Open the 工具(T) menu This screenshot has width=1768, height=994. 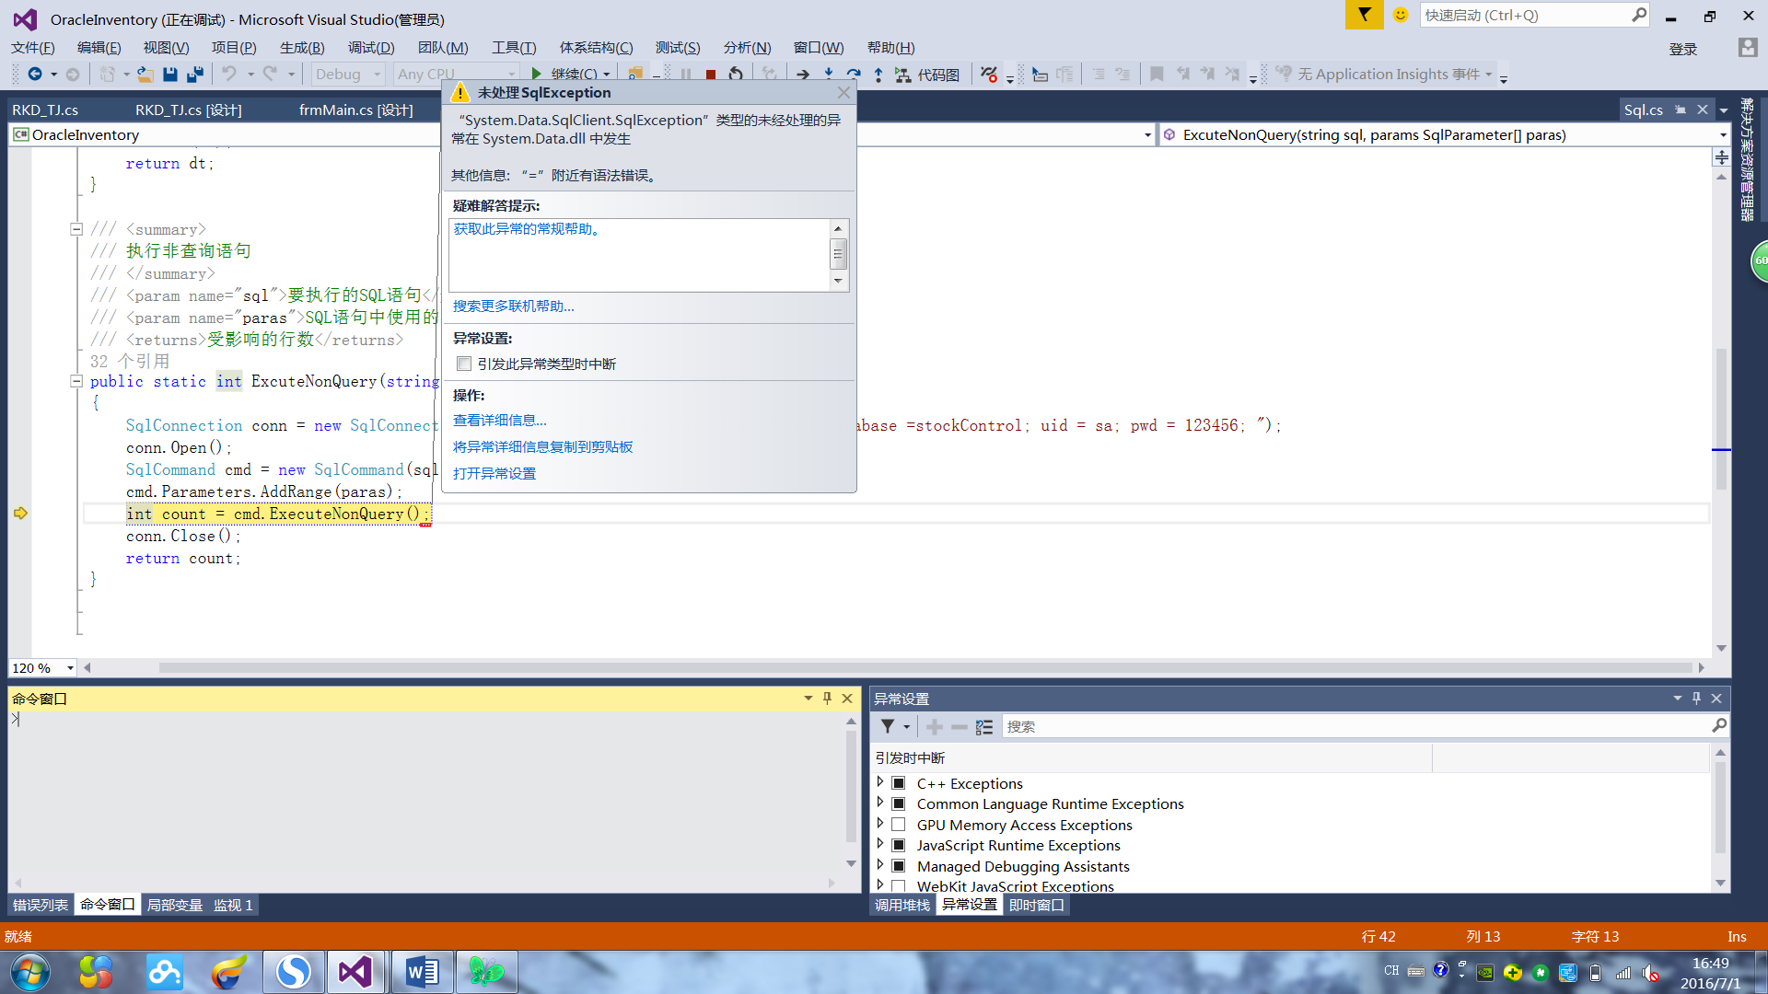[513, 48]
